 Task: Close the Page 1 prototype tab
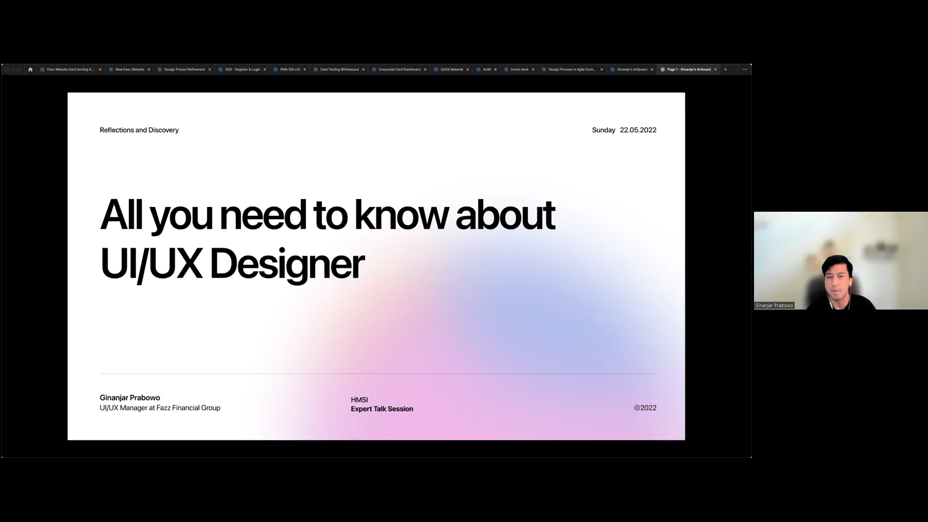tap(715, 70)
